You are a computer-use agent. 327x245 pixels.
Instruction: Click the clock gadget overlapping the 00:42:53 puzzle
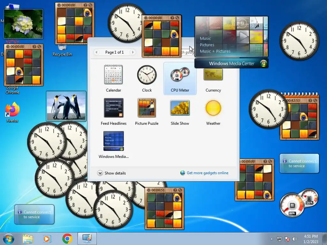[269, 109]
